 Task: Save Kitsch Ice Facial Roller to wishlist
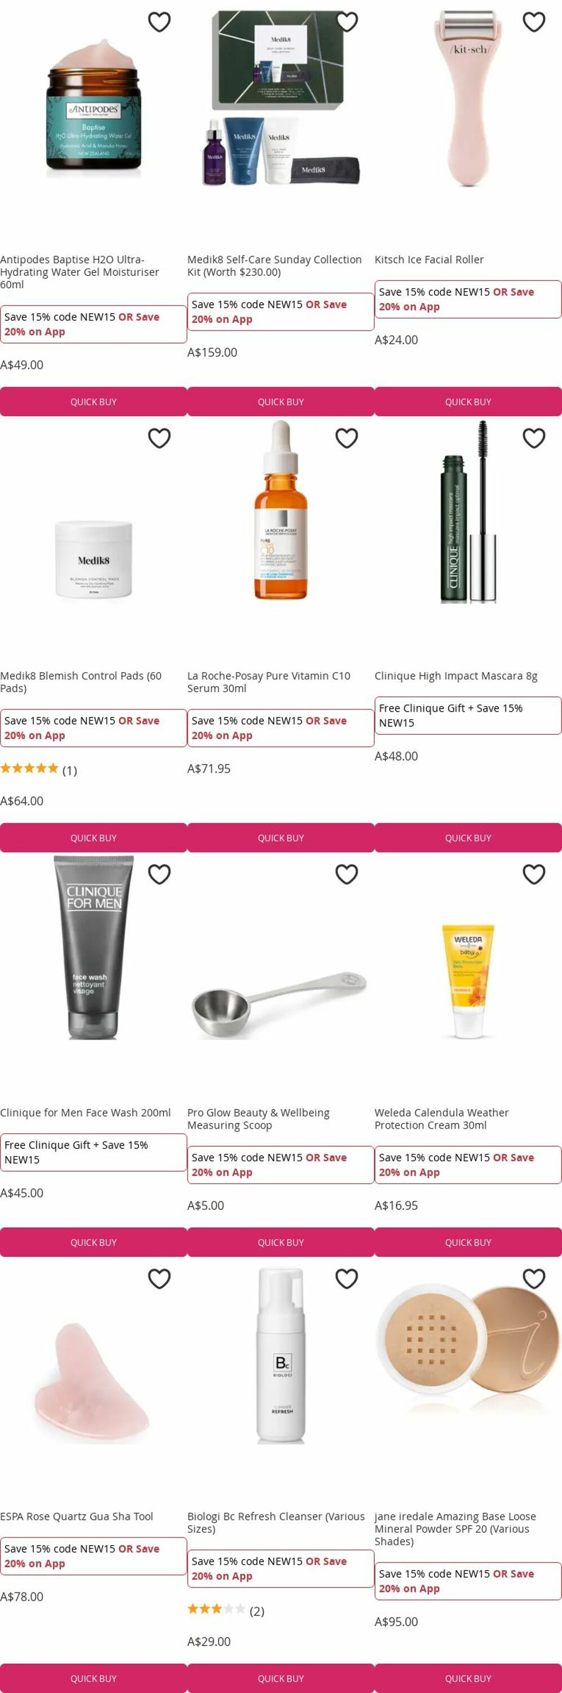(x=534, y=21)
